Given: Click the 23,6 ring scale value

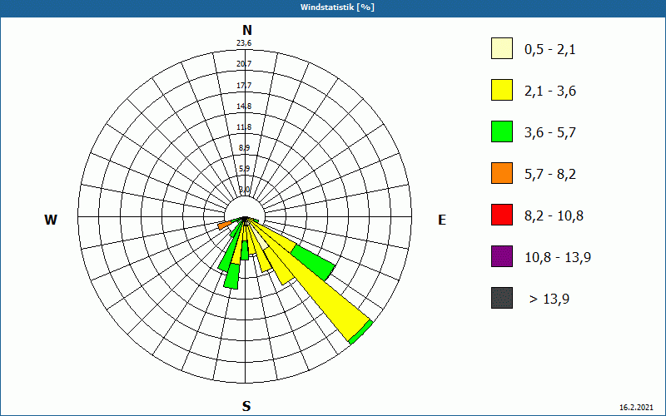Looking at the screenshot, I should (x=244, y=43).
